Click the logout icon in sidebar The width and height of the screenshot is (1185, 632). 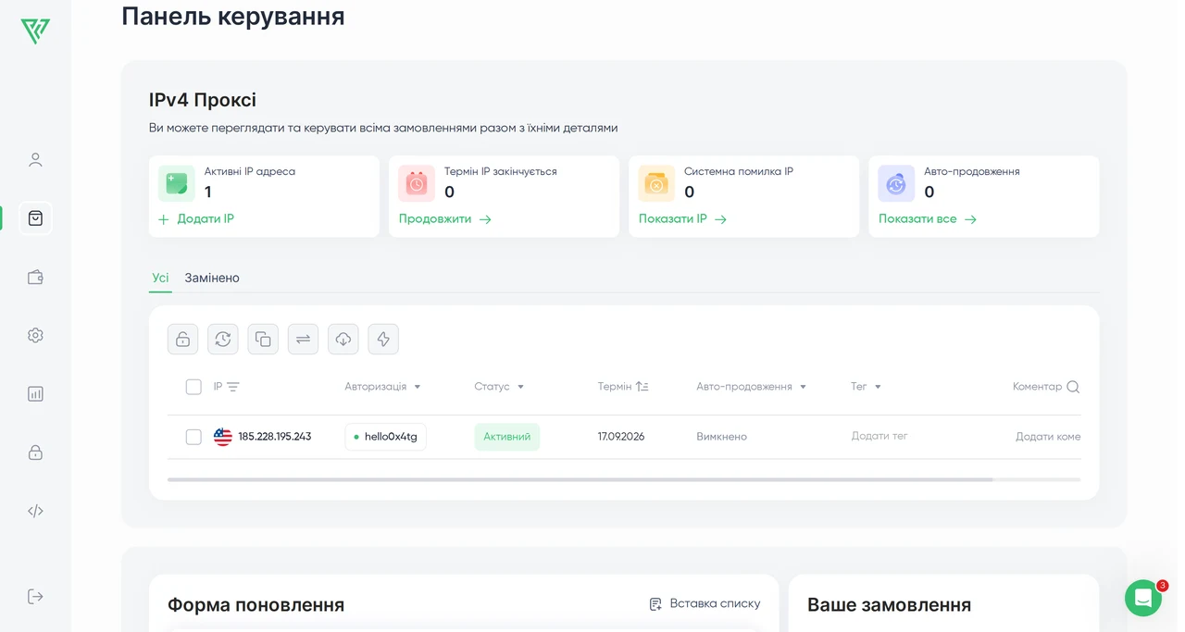click(x=35, y=596)
